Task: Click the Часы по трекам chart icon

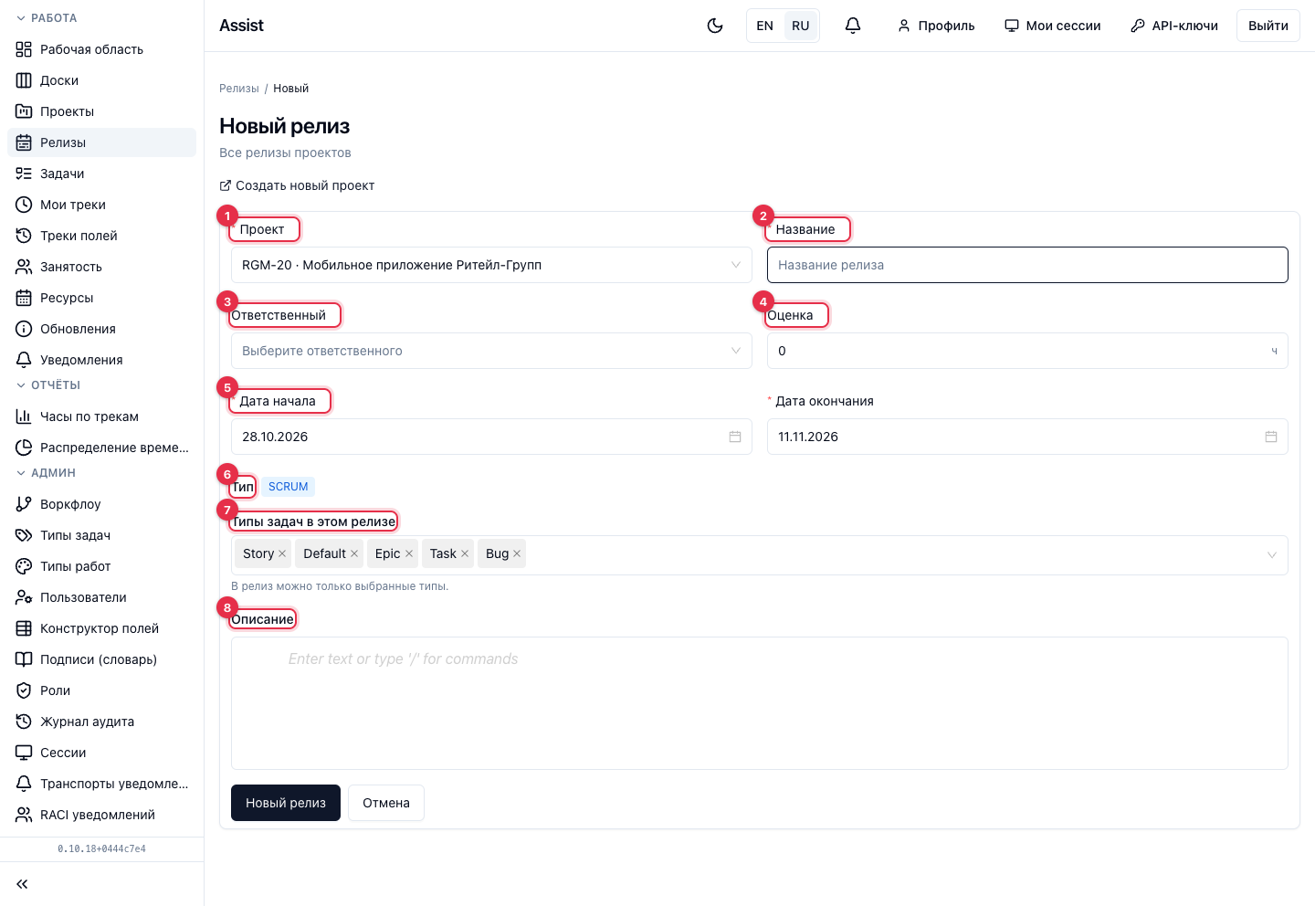Action: [24, 416]
